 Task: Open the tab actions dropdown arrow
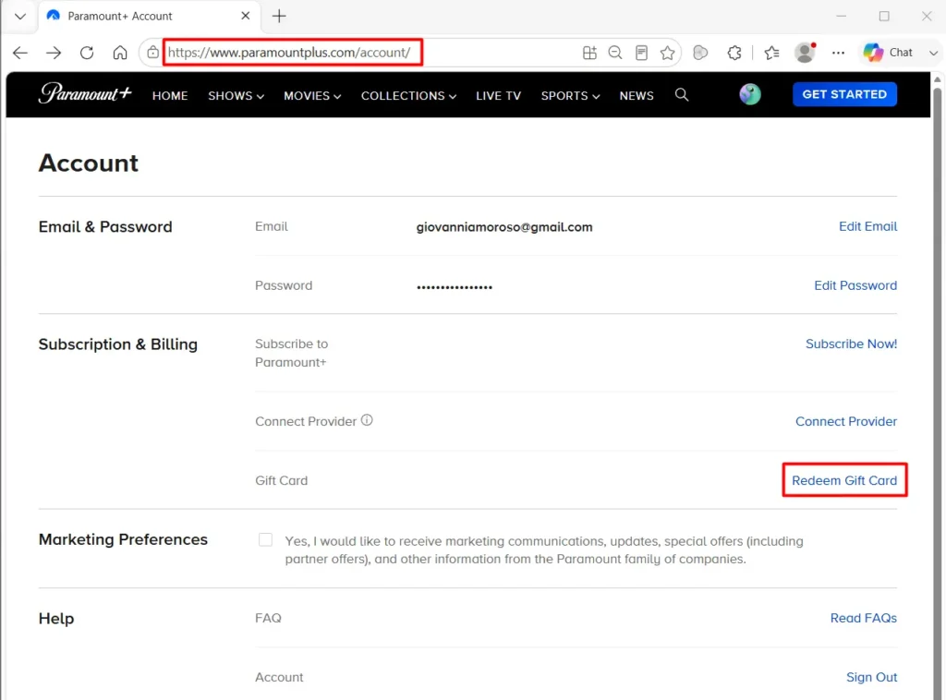click(20, 17)
